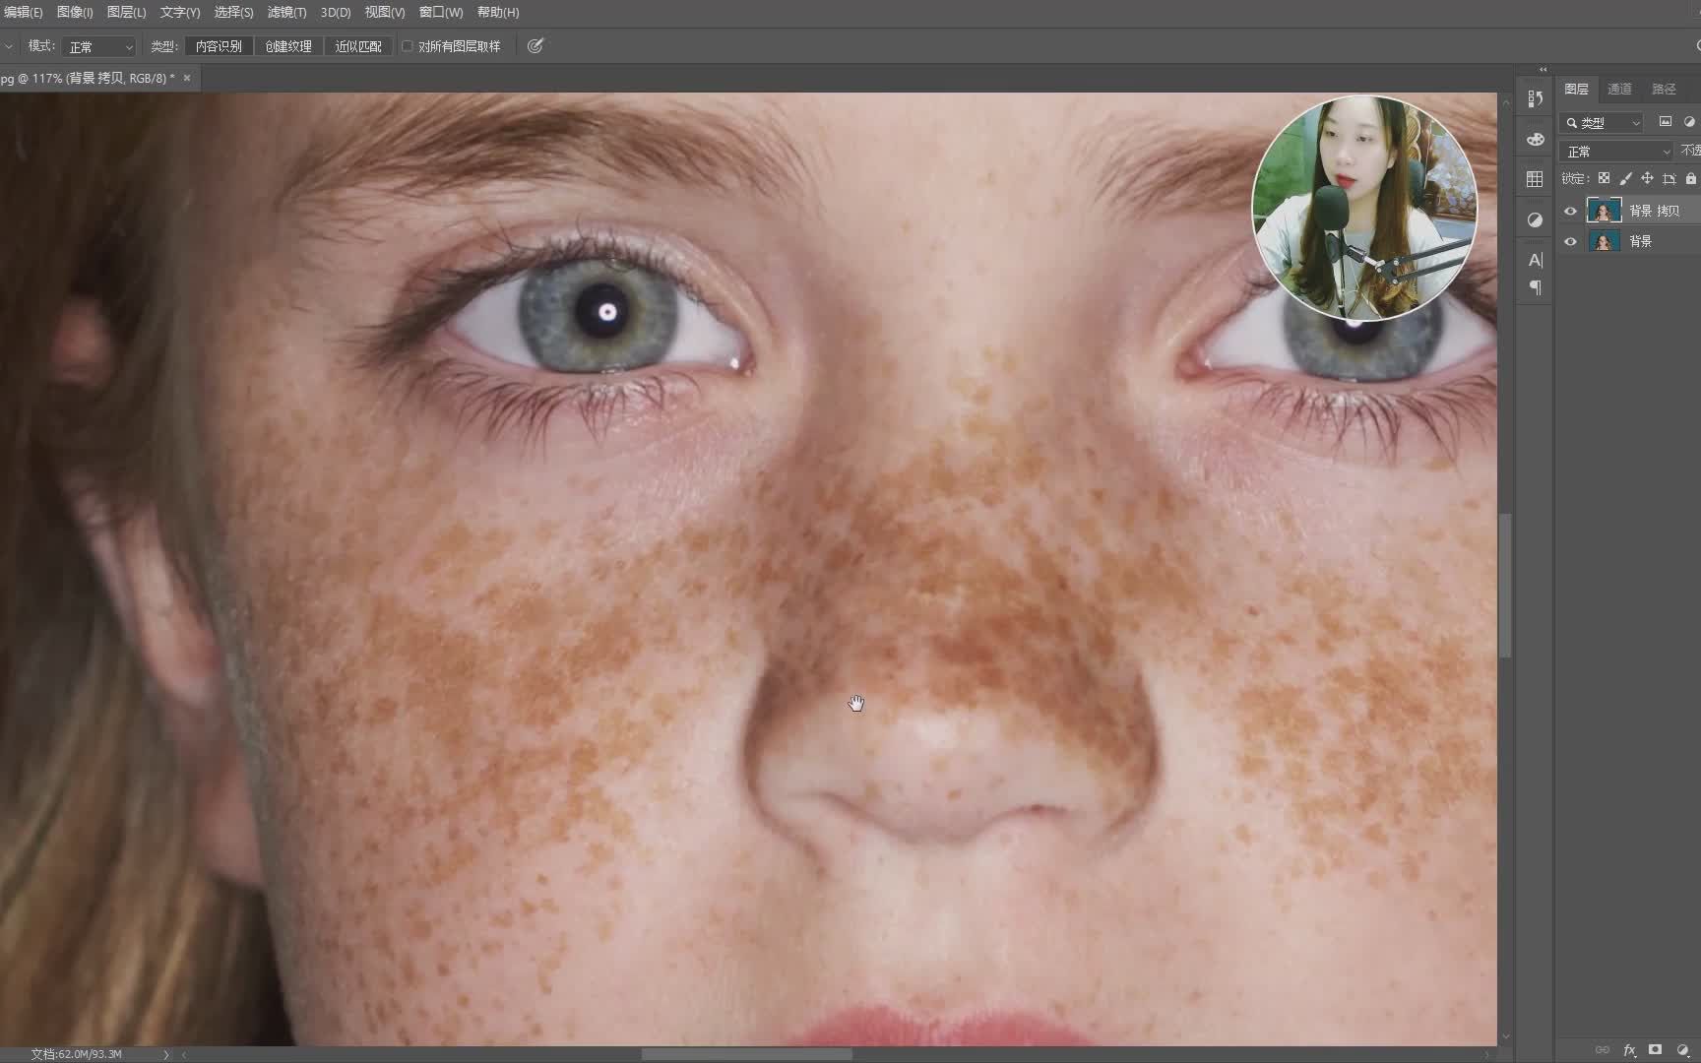The height and width of the screenshot is (1063, 1701).
Task: Open the Swatches grid panel icon
Action: (x=1535, y=179)
